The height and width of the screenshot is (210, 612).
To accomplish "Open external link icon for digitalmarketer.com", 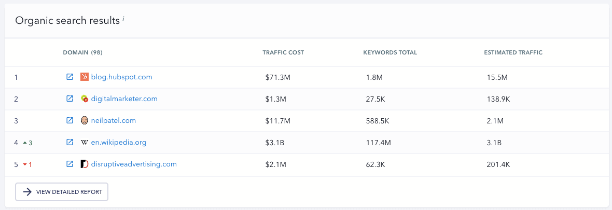I will click(x=69, y=99).
